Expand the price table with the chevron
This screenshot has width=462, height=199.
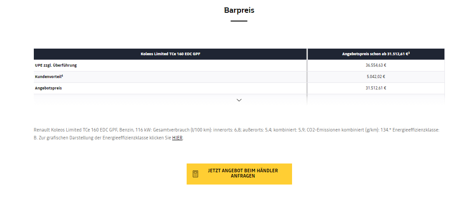(x=239, y=100)
